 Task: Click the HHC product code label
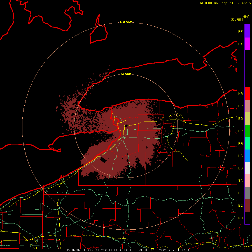click(246, 17)
